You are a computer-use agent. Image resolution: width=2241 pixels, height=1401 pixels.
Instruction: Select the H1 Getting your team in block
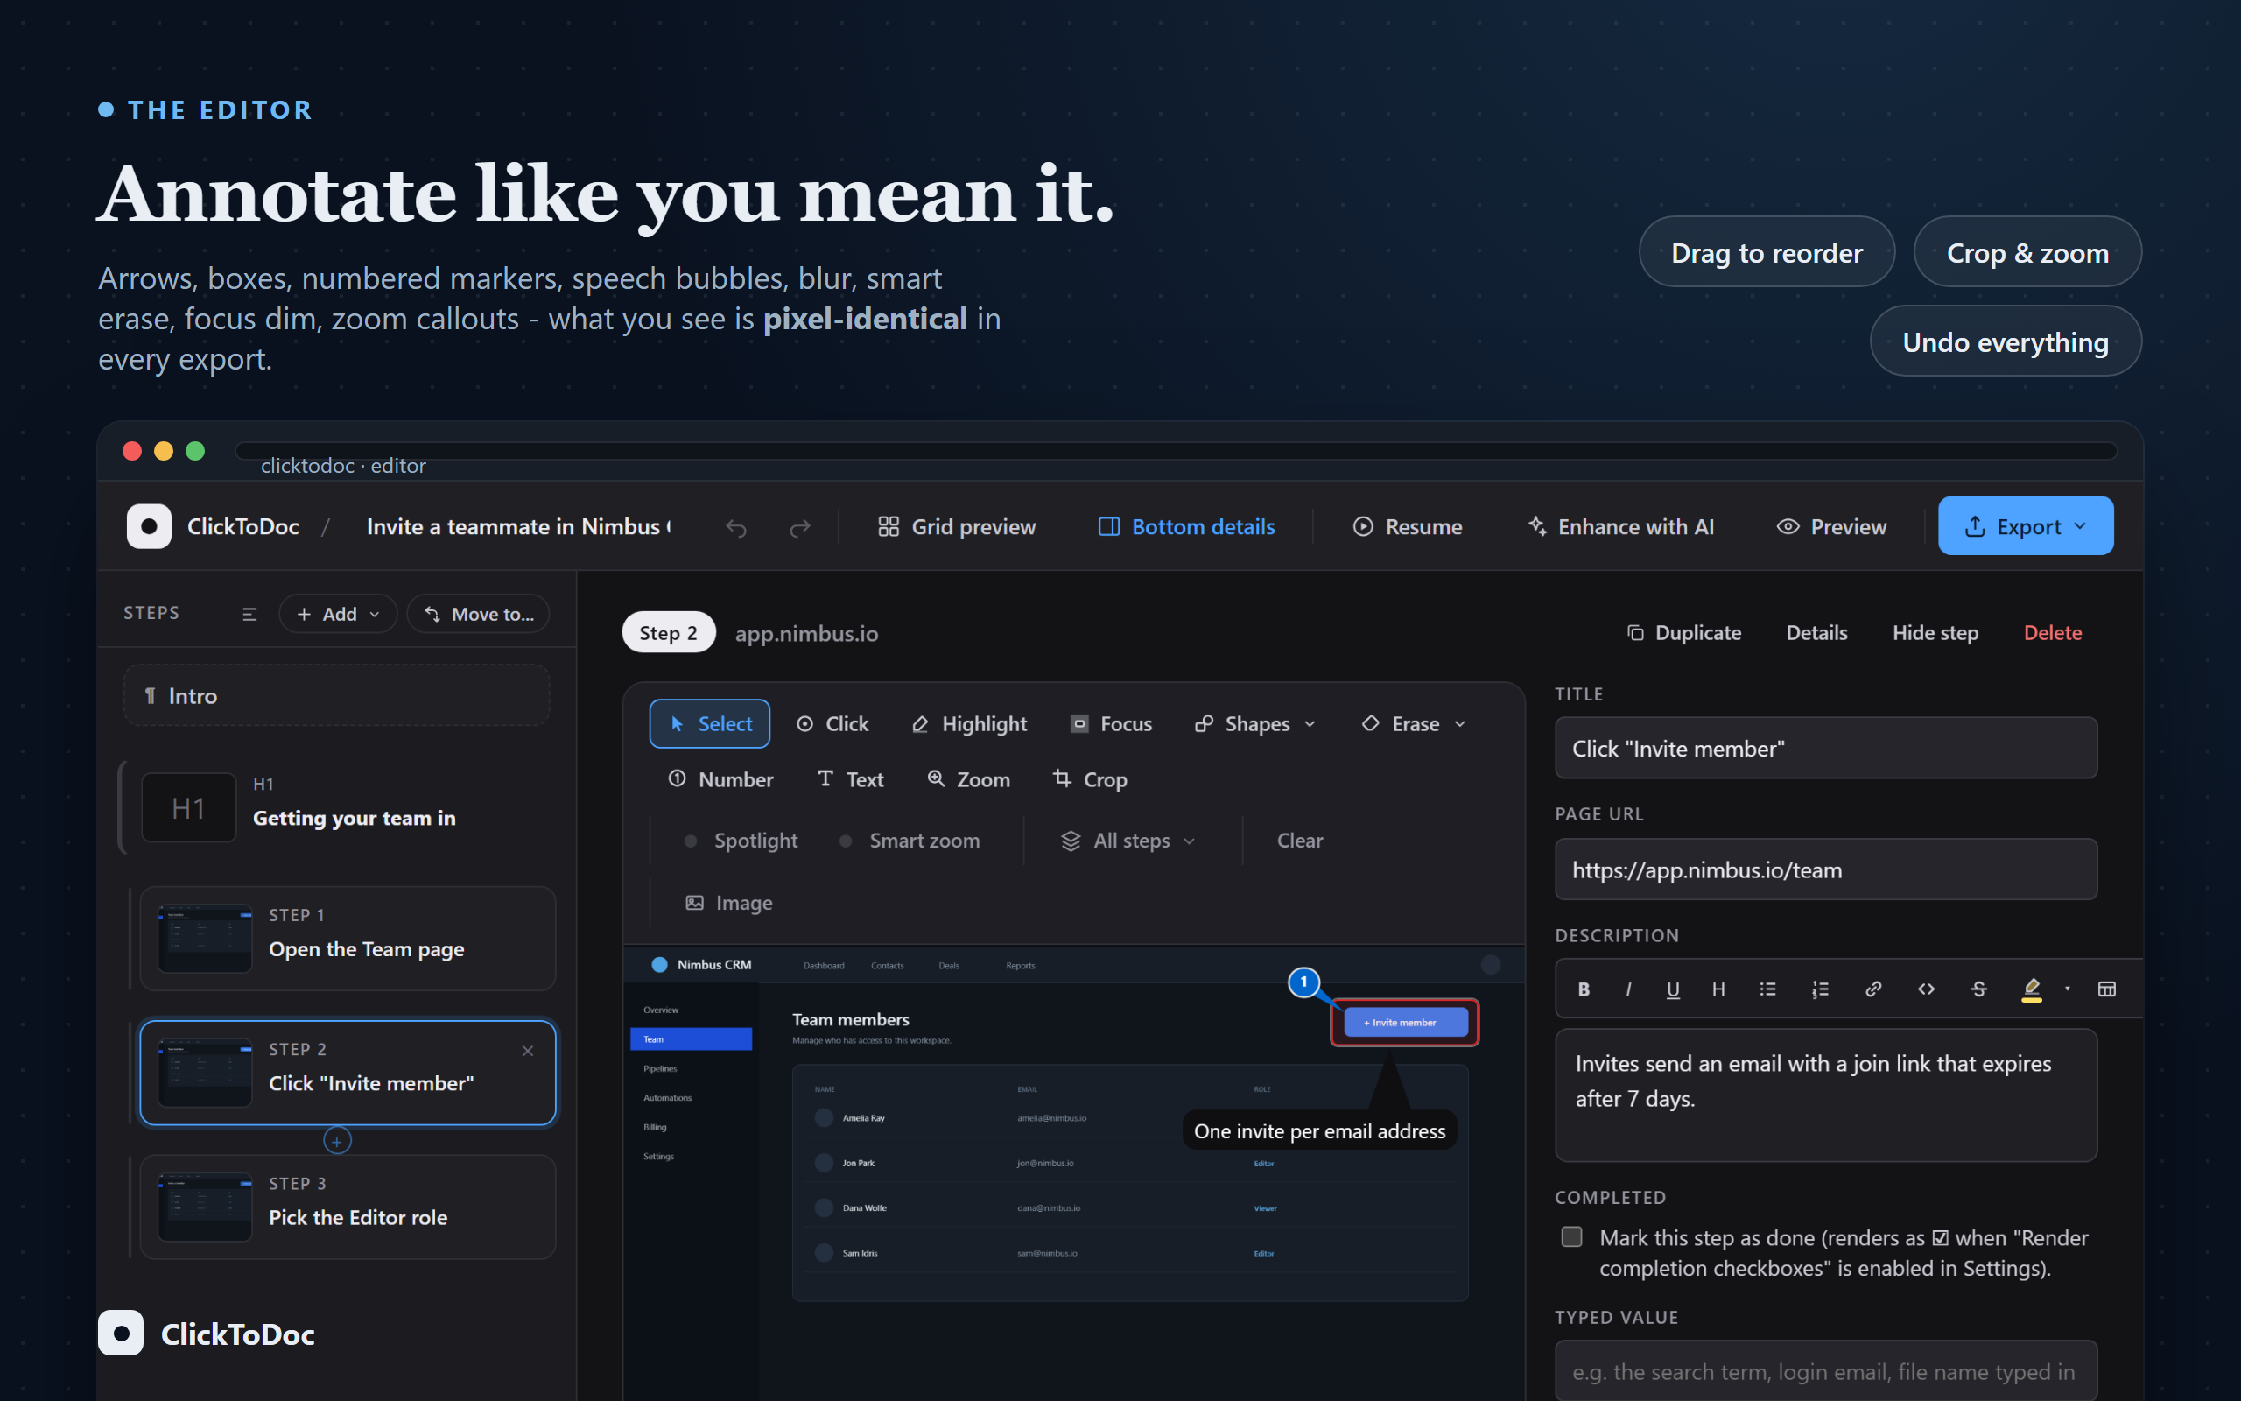coord(337,807)
